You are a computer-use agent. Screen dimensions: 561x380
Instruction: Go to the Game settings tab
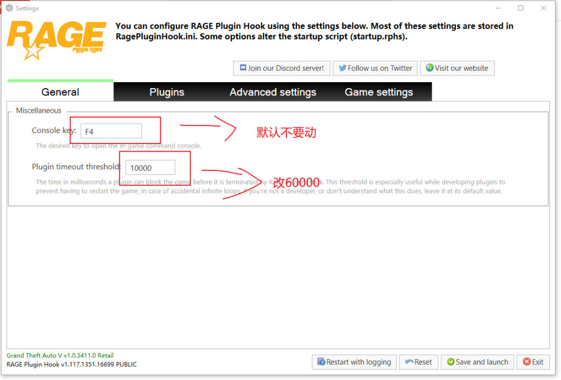379,92
